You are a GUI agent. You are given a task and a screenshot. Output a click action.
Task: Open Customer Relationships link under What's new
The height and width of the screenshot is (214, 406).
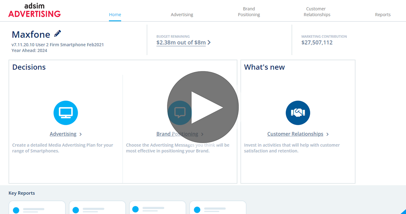coord(295,134)
